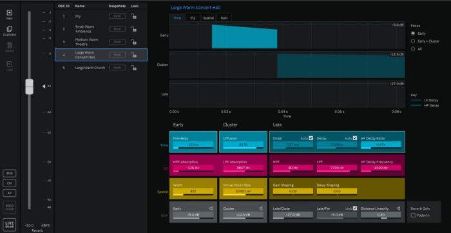This screenshot has height=233, width=451.
Task: Click Distance Linearity speaker icon
Action: [399, 208]
